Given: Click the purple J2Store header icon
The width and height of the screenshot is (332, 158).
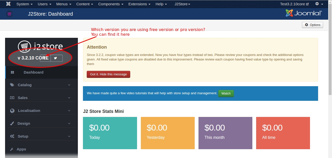Looking at the screenshot, I should 9,14.
